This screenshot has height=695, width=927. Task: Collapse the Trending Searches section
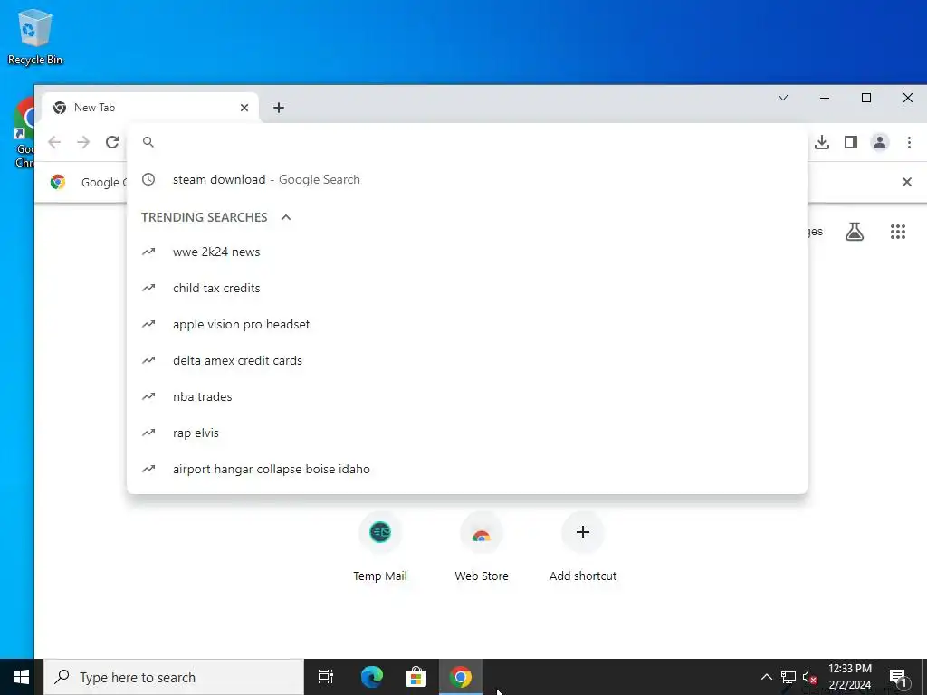286,217
